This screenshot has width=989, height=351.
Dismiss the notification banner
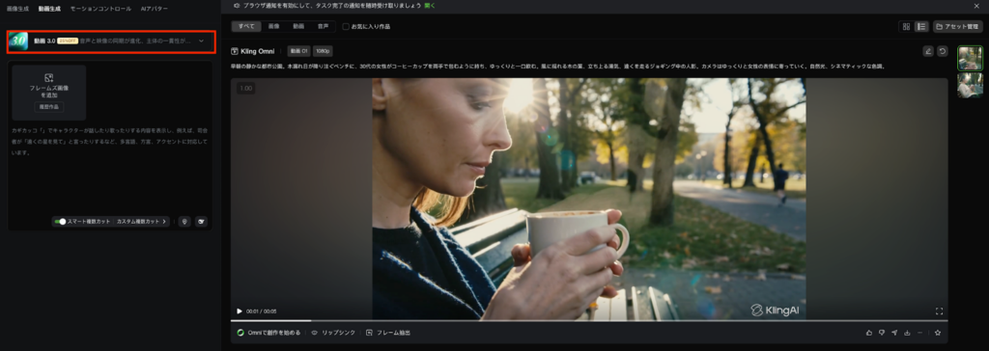point(976,5)
